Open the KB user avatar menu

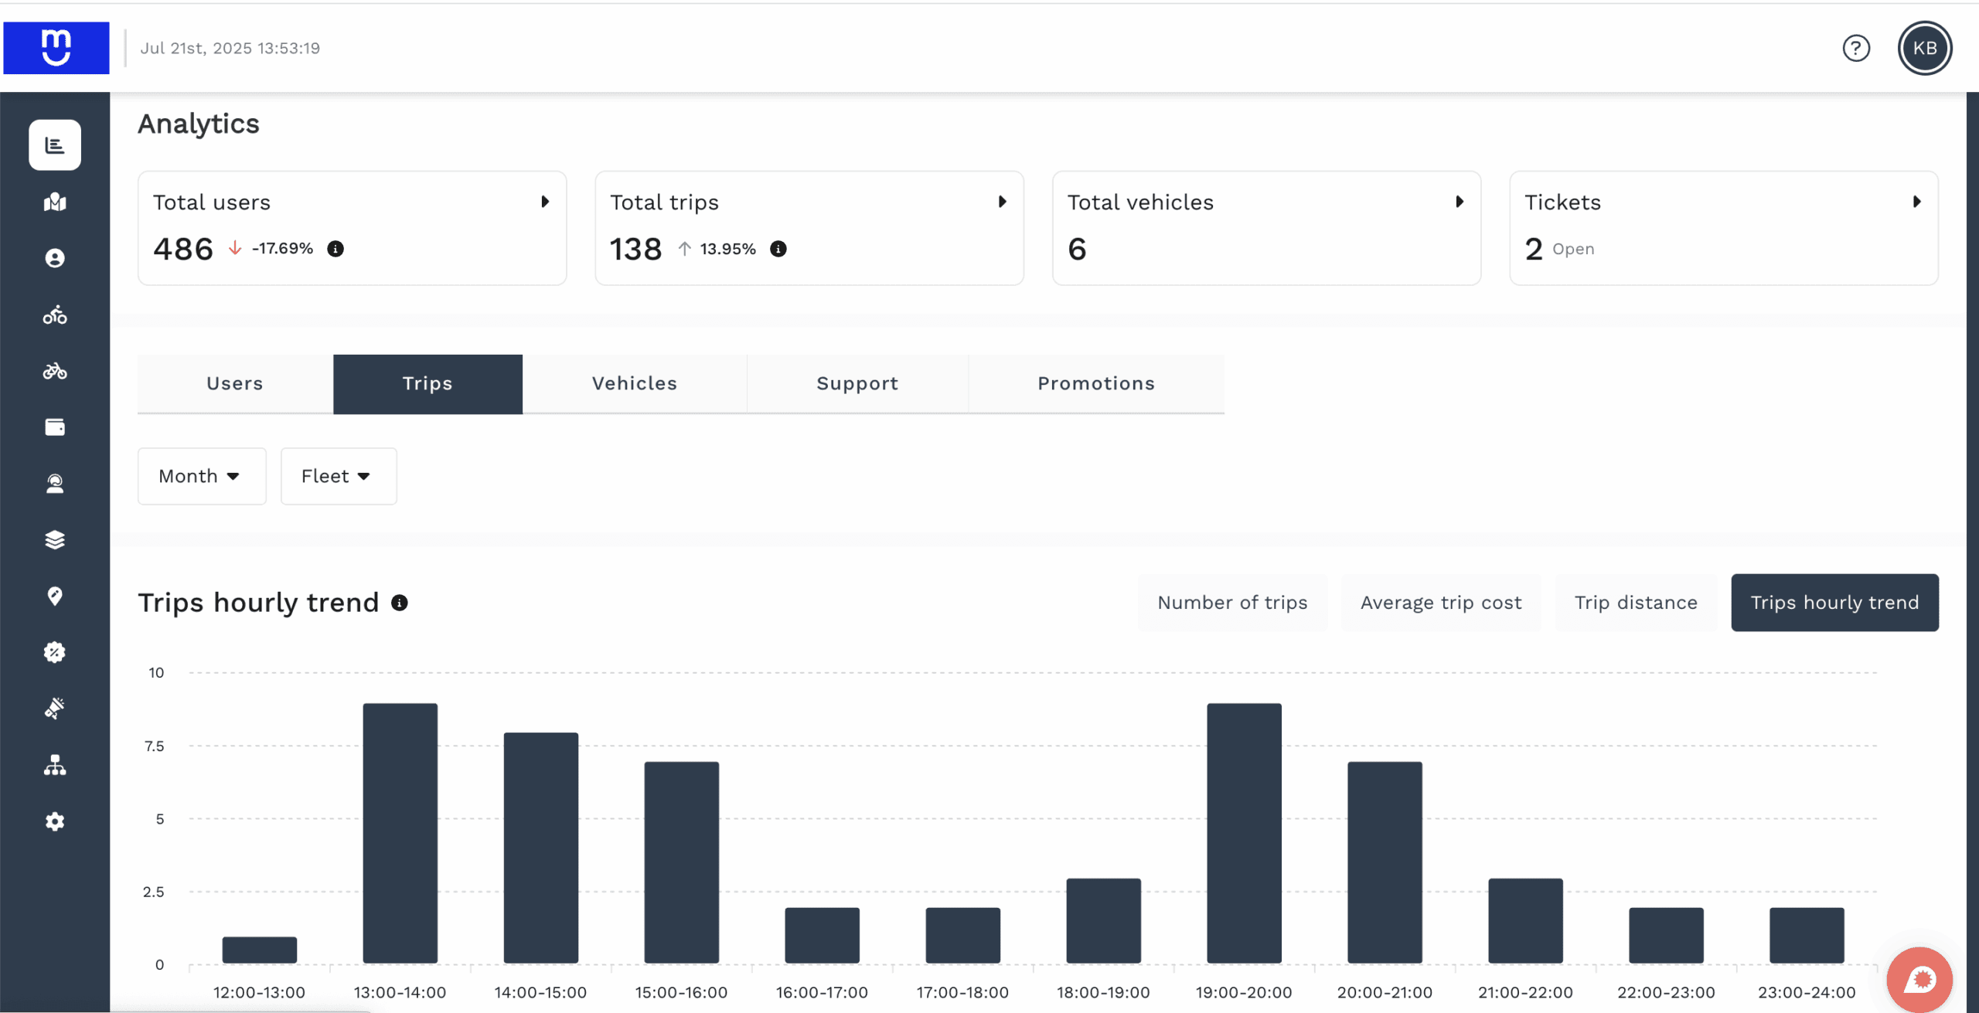pos(1925,48)
